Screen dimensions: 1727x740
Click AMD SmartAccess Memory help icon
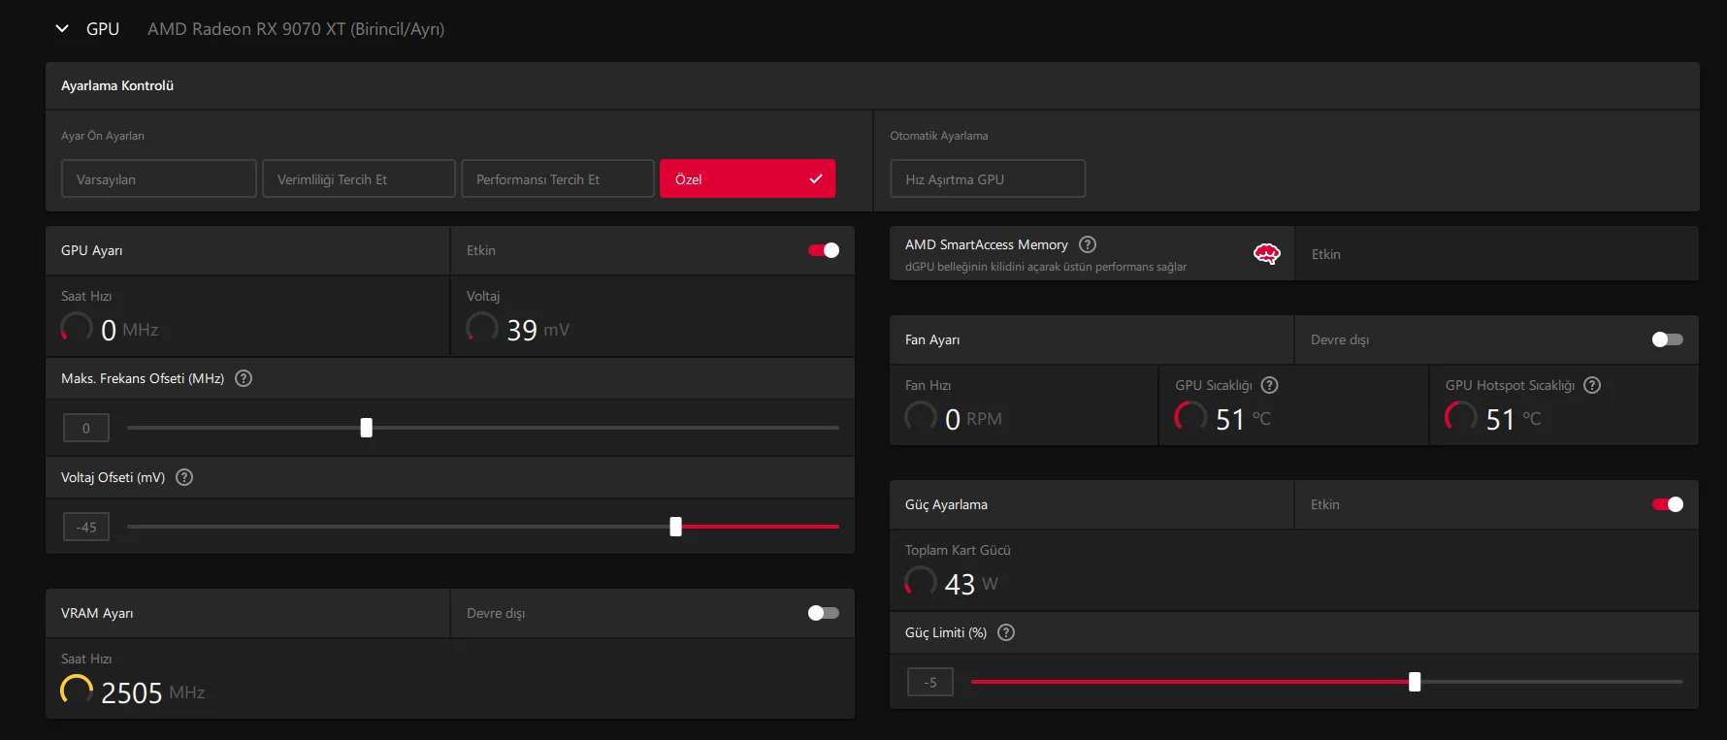(1088, 244)
